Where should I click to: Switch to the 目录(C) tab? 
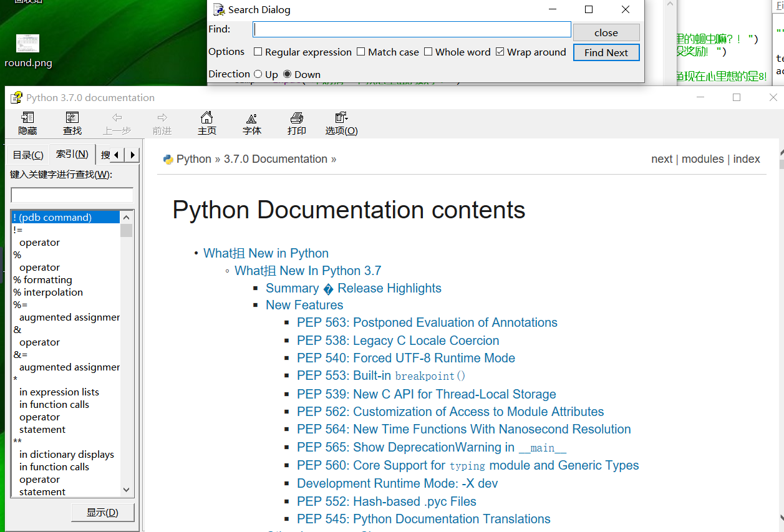[x=27, y=154]
